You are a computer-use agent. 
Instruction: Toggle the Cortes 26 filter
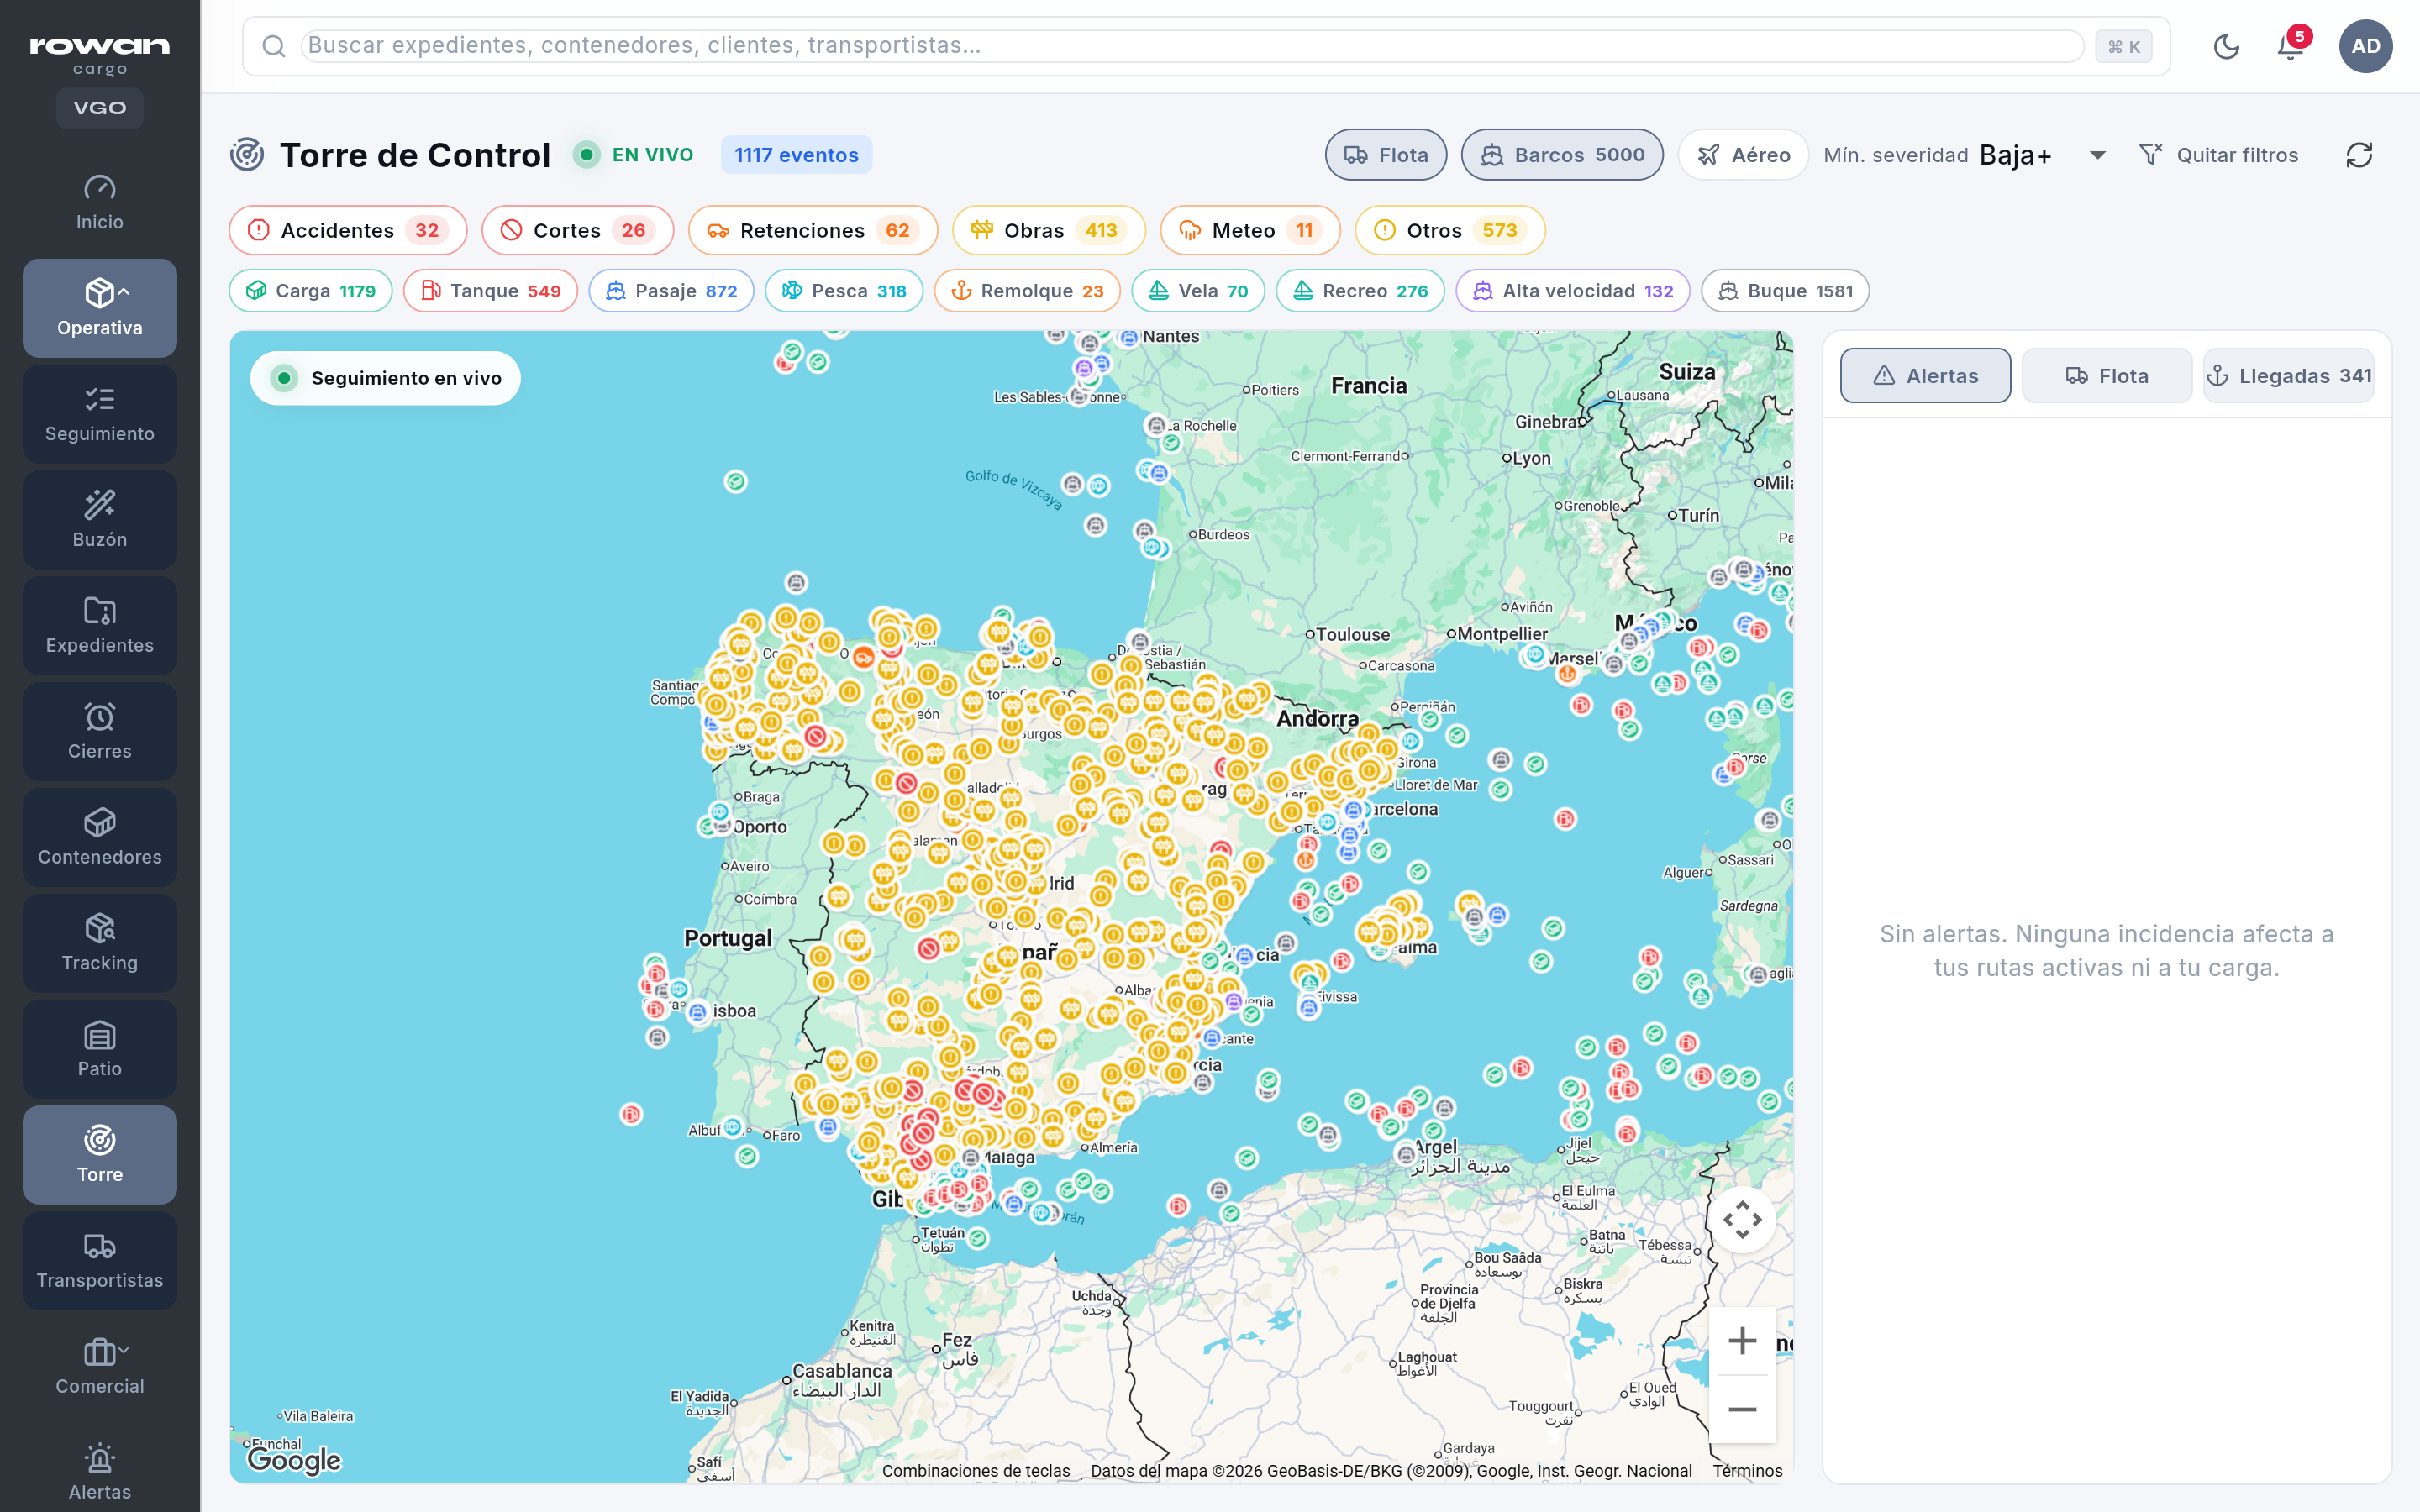click(x=577, y=230)
